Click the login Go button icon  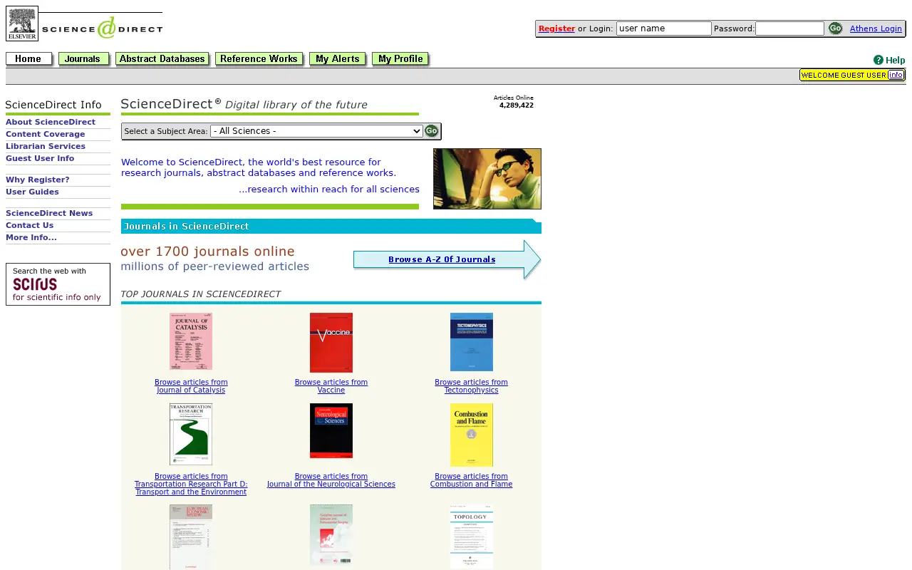coord(835,28)
